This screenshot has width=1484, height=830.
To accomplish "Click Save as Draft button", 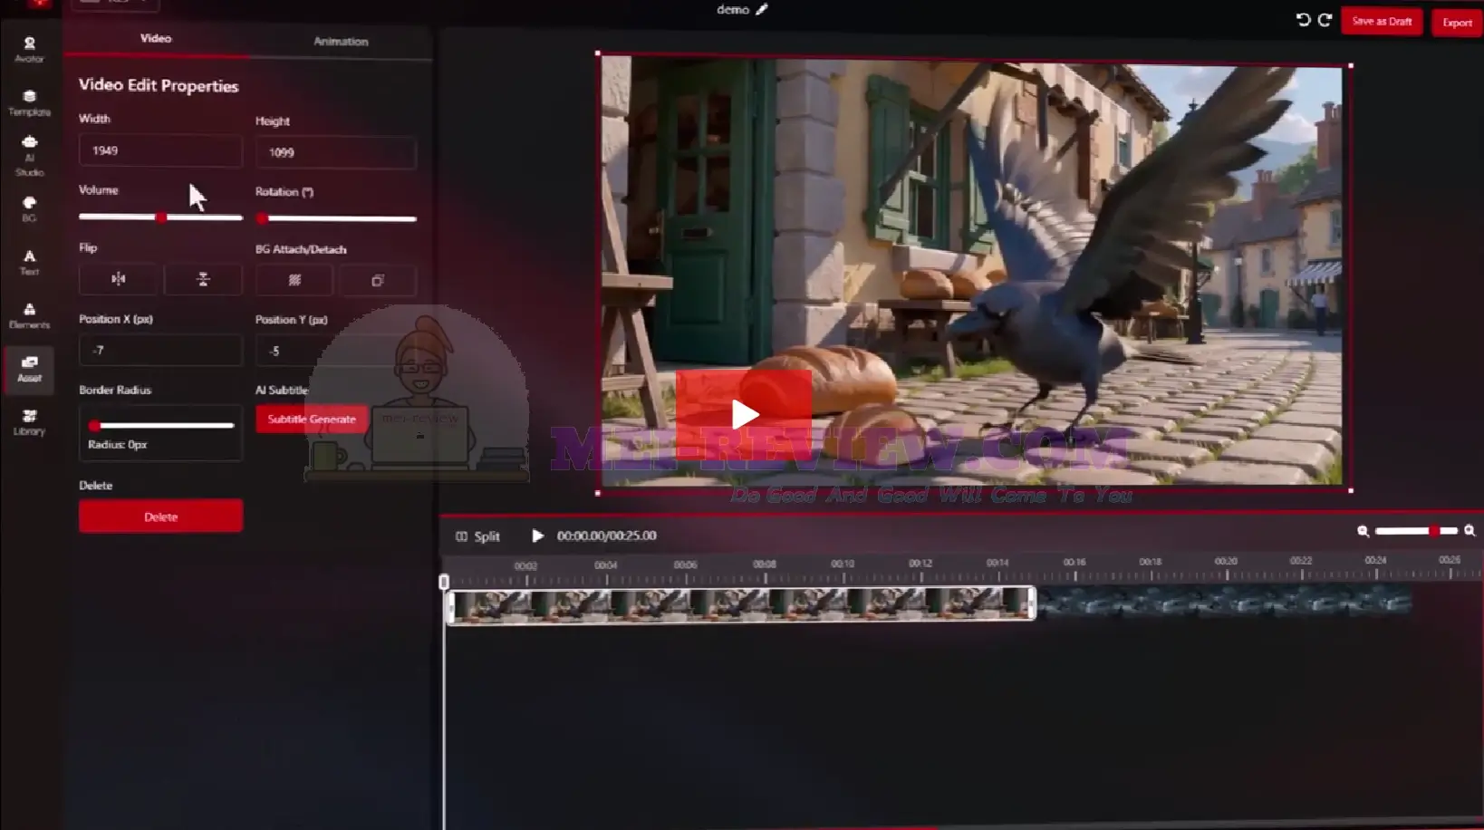I will tap(1382, 22).
